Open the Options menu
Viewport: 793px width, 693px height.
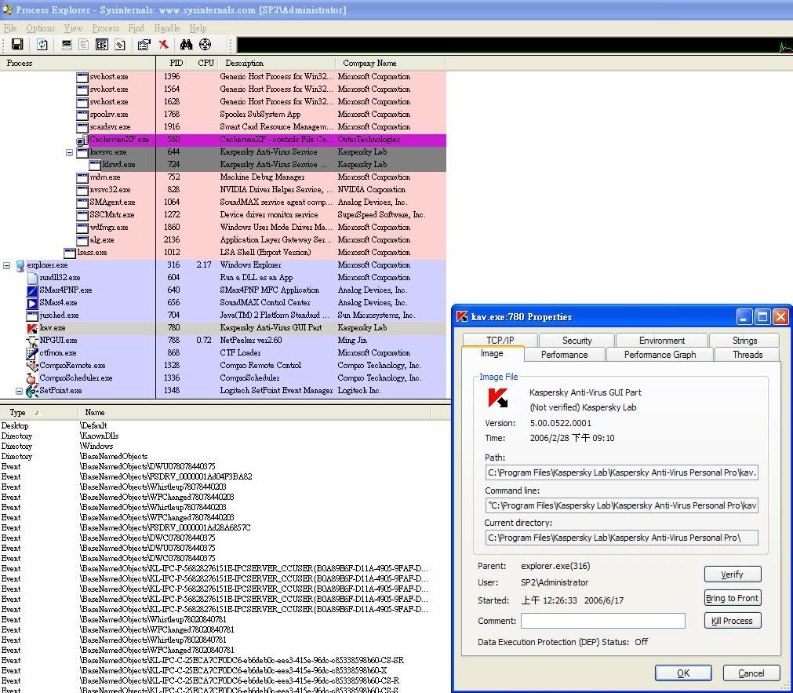tap(41, 28)
